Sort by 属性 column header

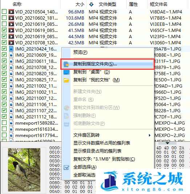tap(133, 4)
